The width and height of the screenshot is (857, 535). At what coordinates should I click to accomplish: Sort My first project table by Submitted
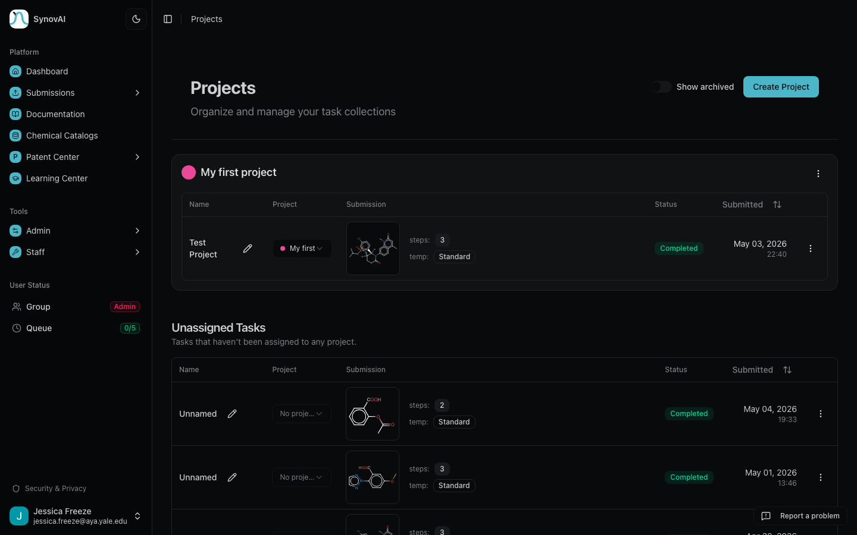click(x=752, y=204)
